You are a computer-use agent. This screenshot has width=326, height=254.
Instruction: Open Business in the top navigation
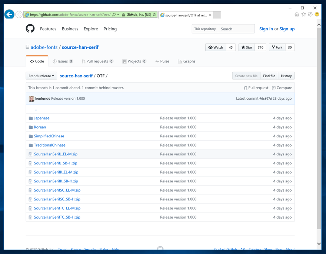pyautogui.click(x=70, y=29)
